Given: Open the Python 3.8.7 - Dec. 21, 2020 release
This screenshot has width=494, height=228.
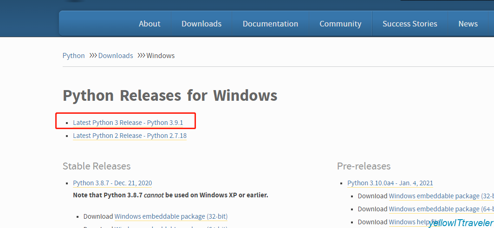Looking at the screenshot, I should [x=112, y=183].
